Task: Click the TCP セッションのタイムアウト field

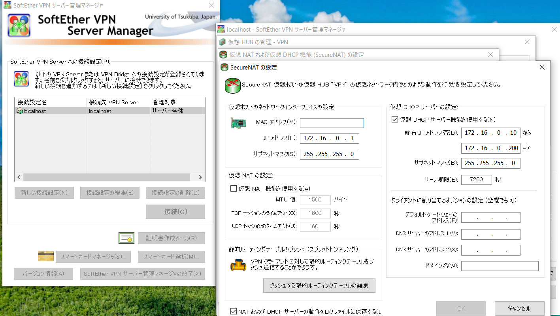Action: coord(315,213)
